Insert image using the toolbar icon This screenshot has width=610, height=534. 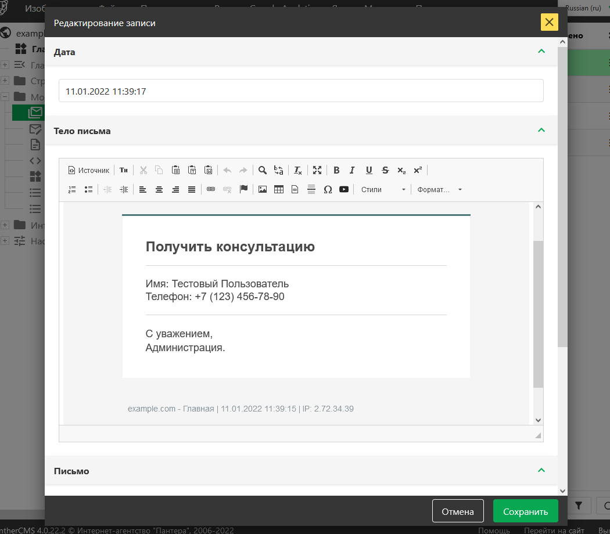pyautogui.click(x=263, y=189)
